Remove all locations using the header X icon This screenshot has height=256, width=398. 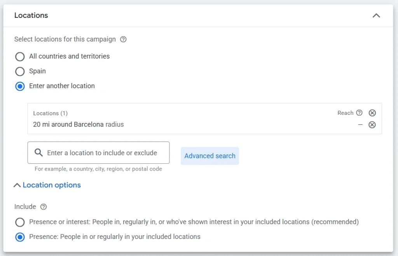372,113
